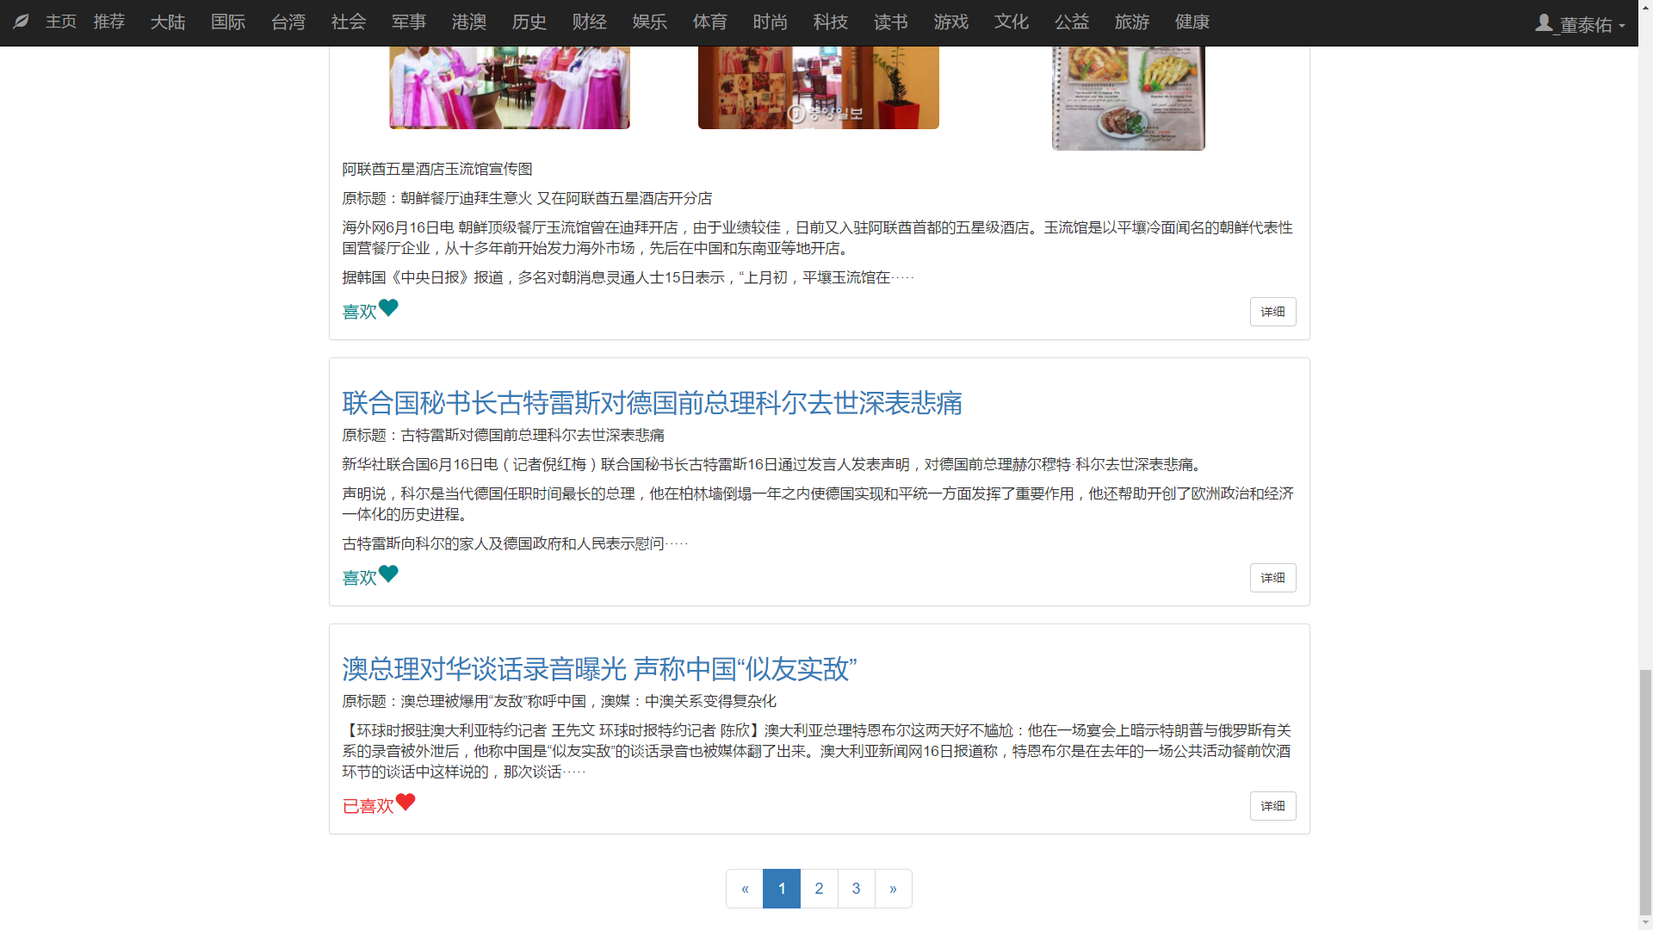The width and height of the screenshot is (1653, 930).
Task: Open headline 联合国秘书长古特雷斯 article link
Action: 652,403
